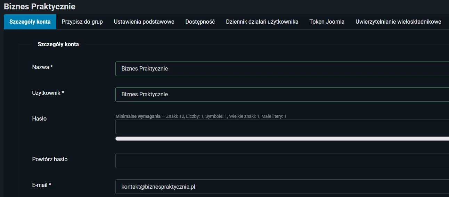Click the Powtórz hasło input field
The height and width of the screenshot is (197, 449).
pyautogui.click(x=281, y=161)
